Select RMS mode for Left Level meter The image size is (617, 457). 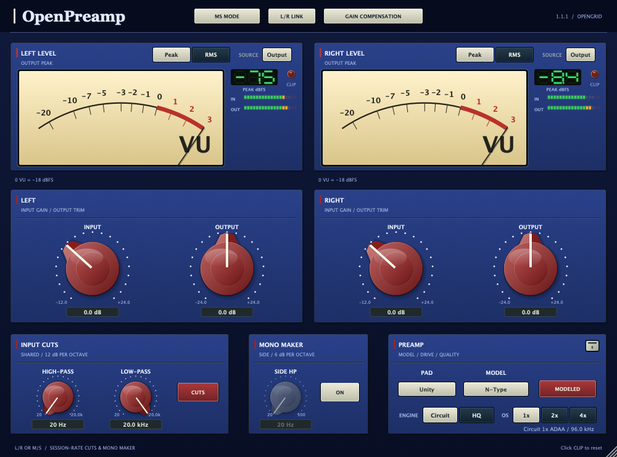click(x=211, y=55)
